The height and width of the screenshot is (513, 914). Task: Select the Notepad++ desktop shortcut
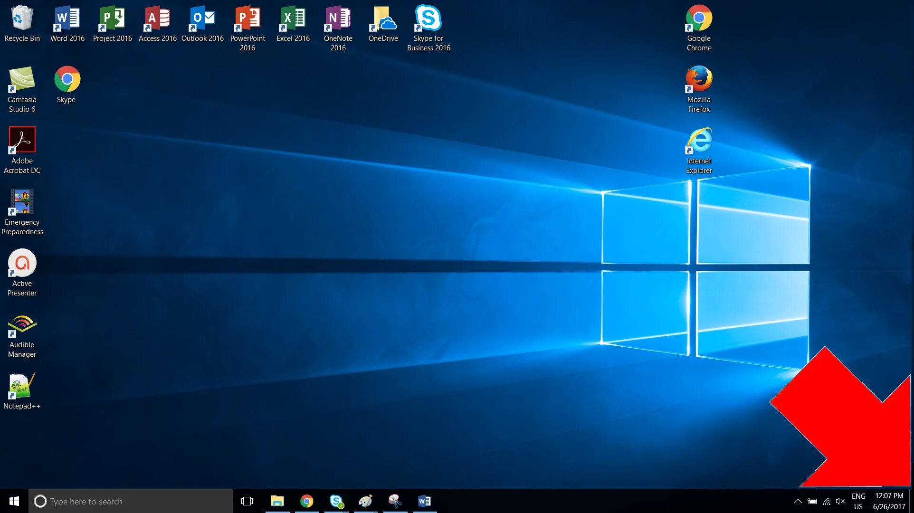click(22, 391)
